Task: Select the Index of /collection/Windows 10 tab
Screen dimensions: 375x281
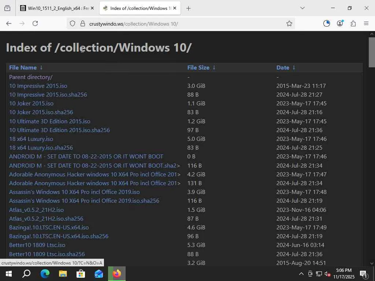Action: click(140, 8)
